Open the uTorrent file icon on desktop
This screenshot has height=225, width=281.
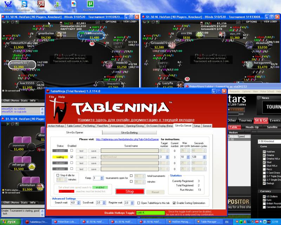[90, 5]
